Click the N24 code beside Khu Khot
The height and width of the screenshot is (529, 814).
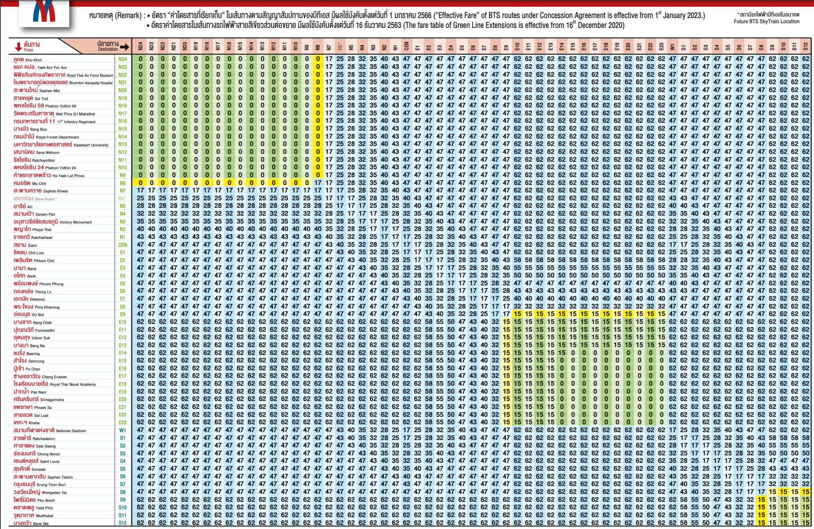122,59
